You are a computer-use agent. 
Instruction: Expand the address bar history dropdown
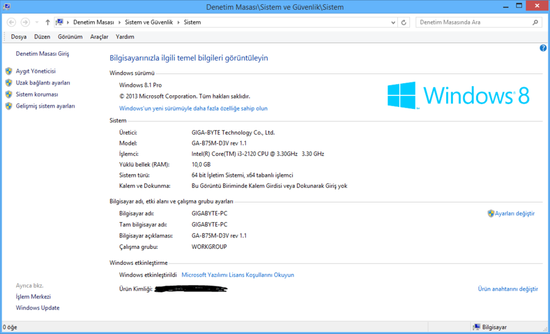point(393,23)
